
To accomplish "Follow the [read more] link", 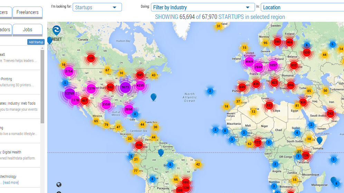I will [x=11, y=182].
